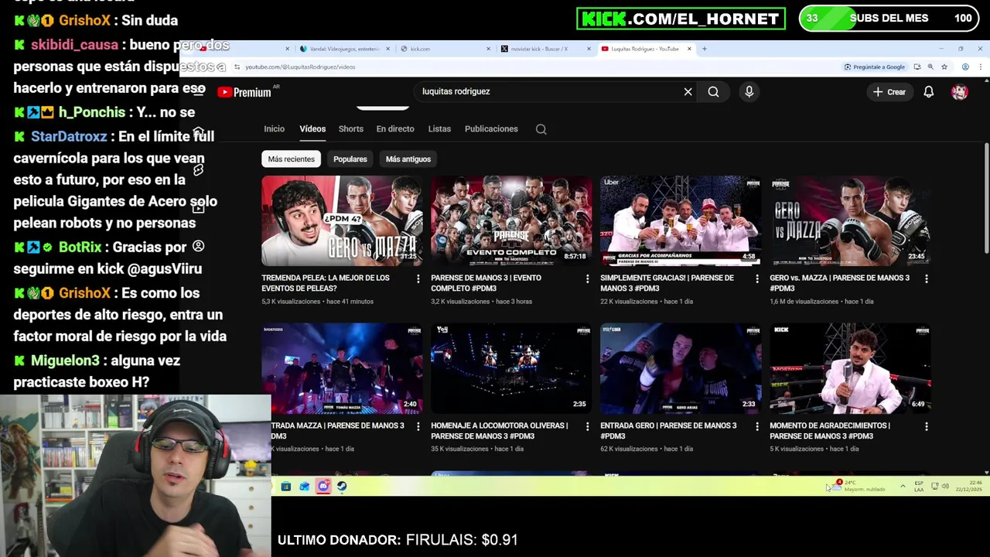Screen dimensions: 990x557
Task: Open browser zoom magnifier icon
Action: [930, 67]
